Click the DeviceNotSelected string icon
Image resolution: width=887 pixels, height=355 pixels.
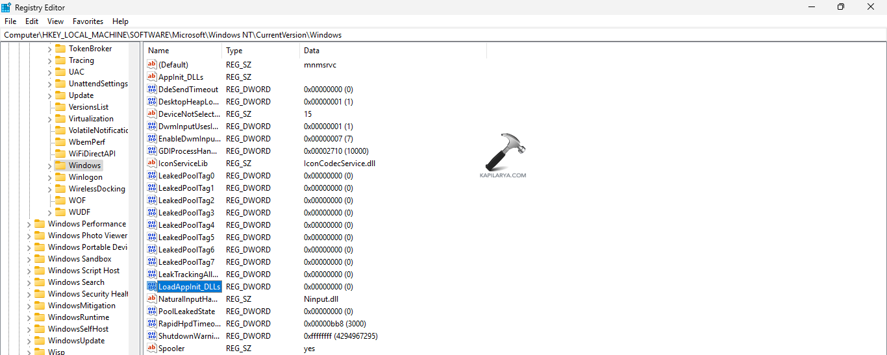152,114
